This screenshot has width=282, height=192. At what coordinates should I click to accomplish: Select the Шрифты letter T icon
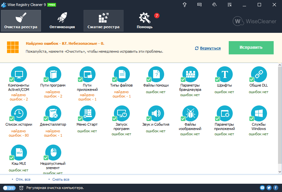(x=225, y=74)
